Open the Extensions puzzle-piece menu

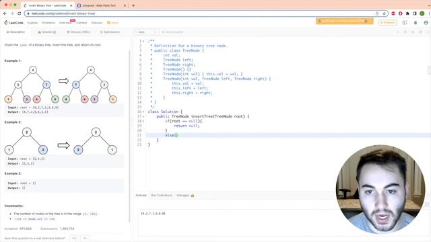[x=407, y=13]
